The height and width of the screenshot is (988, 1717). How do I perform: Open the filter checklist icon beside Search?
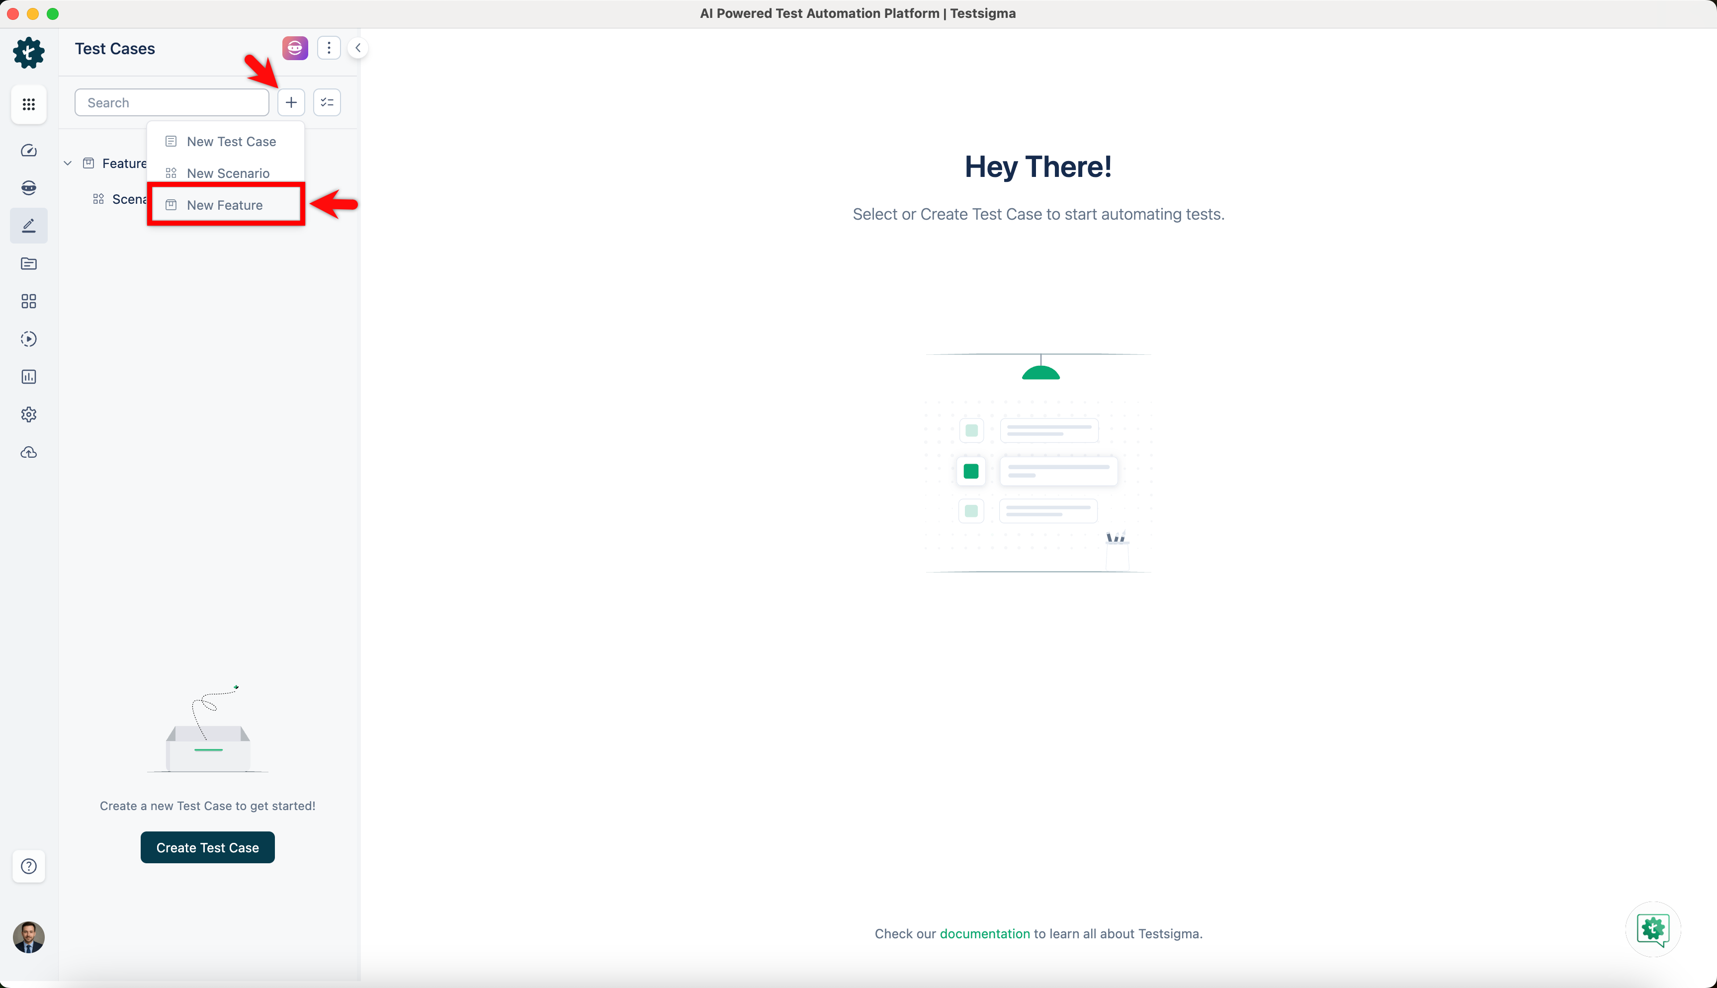[327, 102]
